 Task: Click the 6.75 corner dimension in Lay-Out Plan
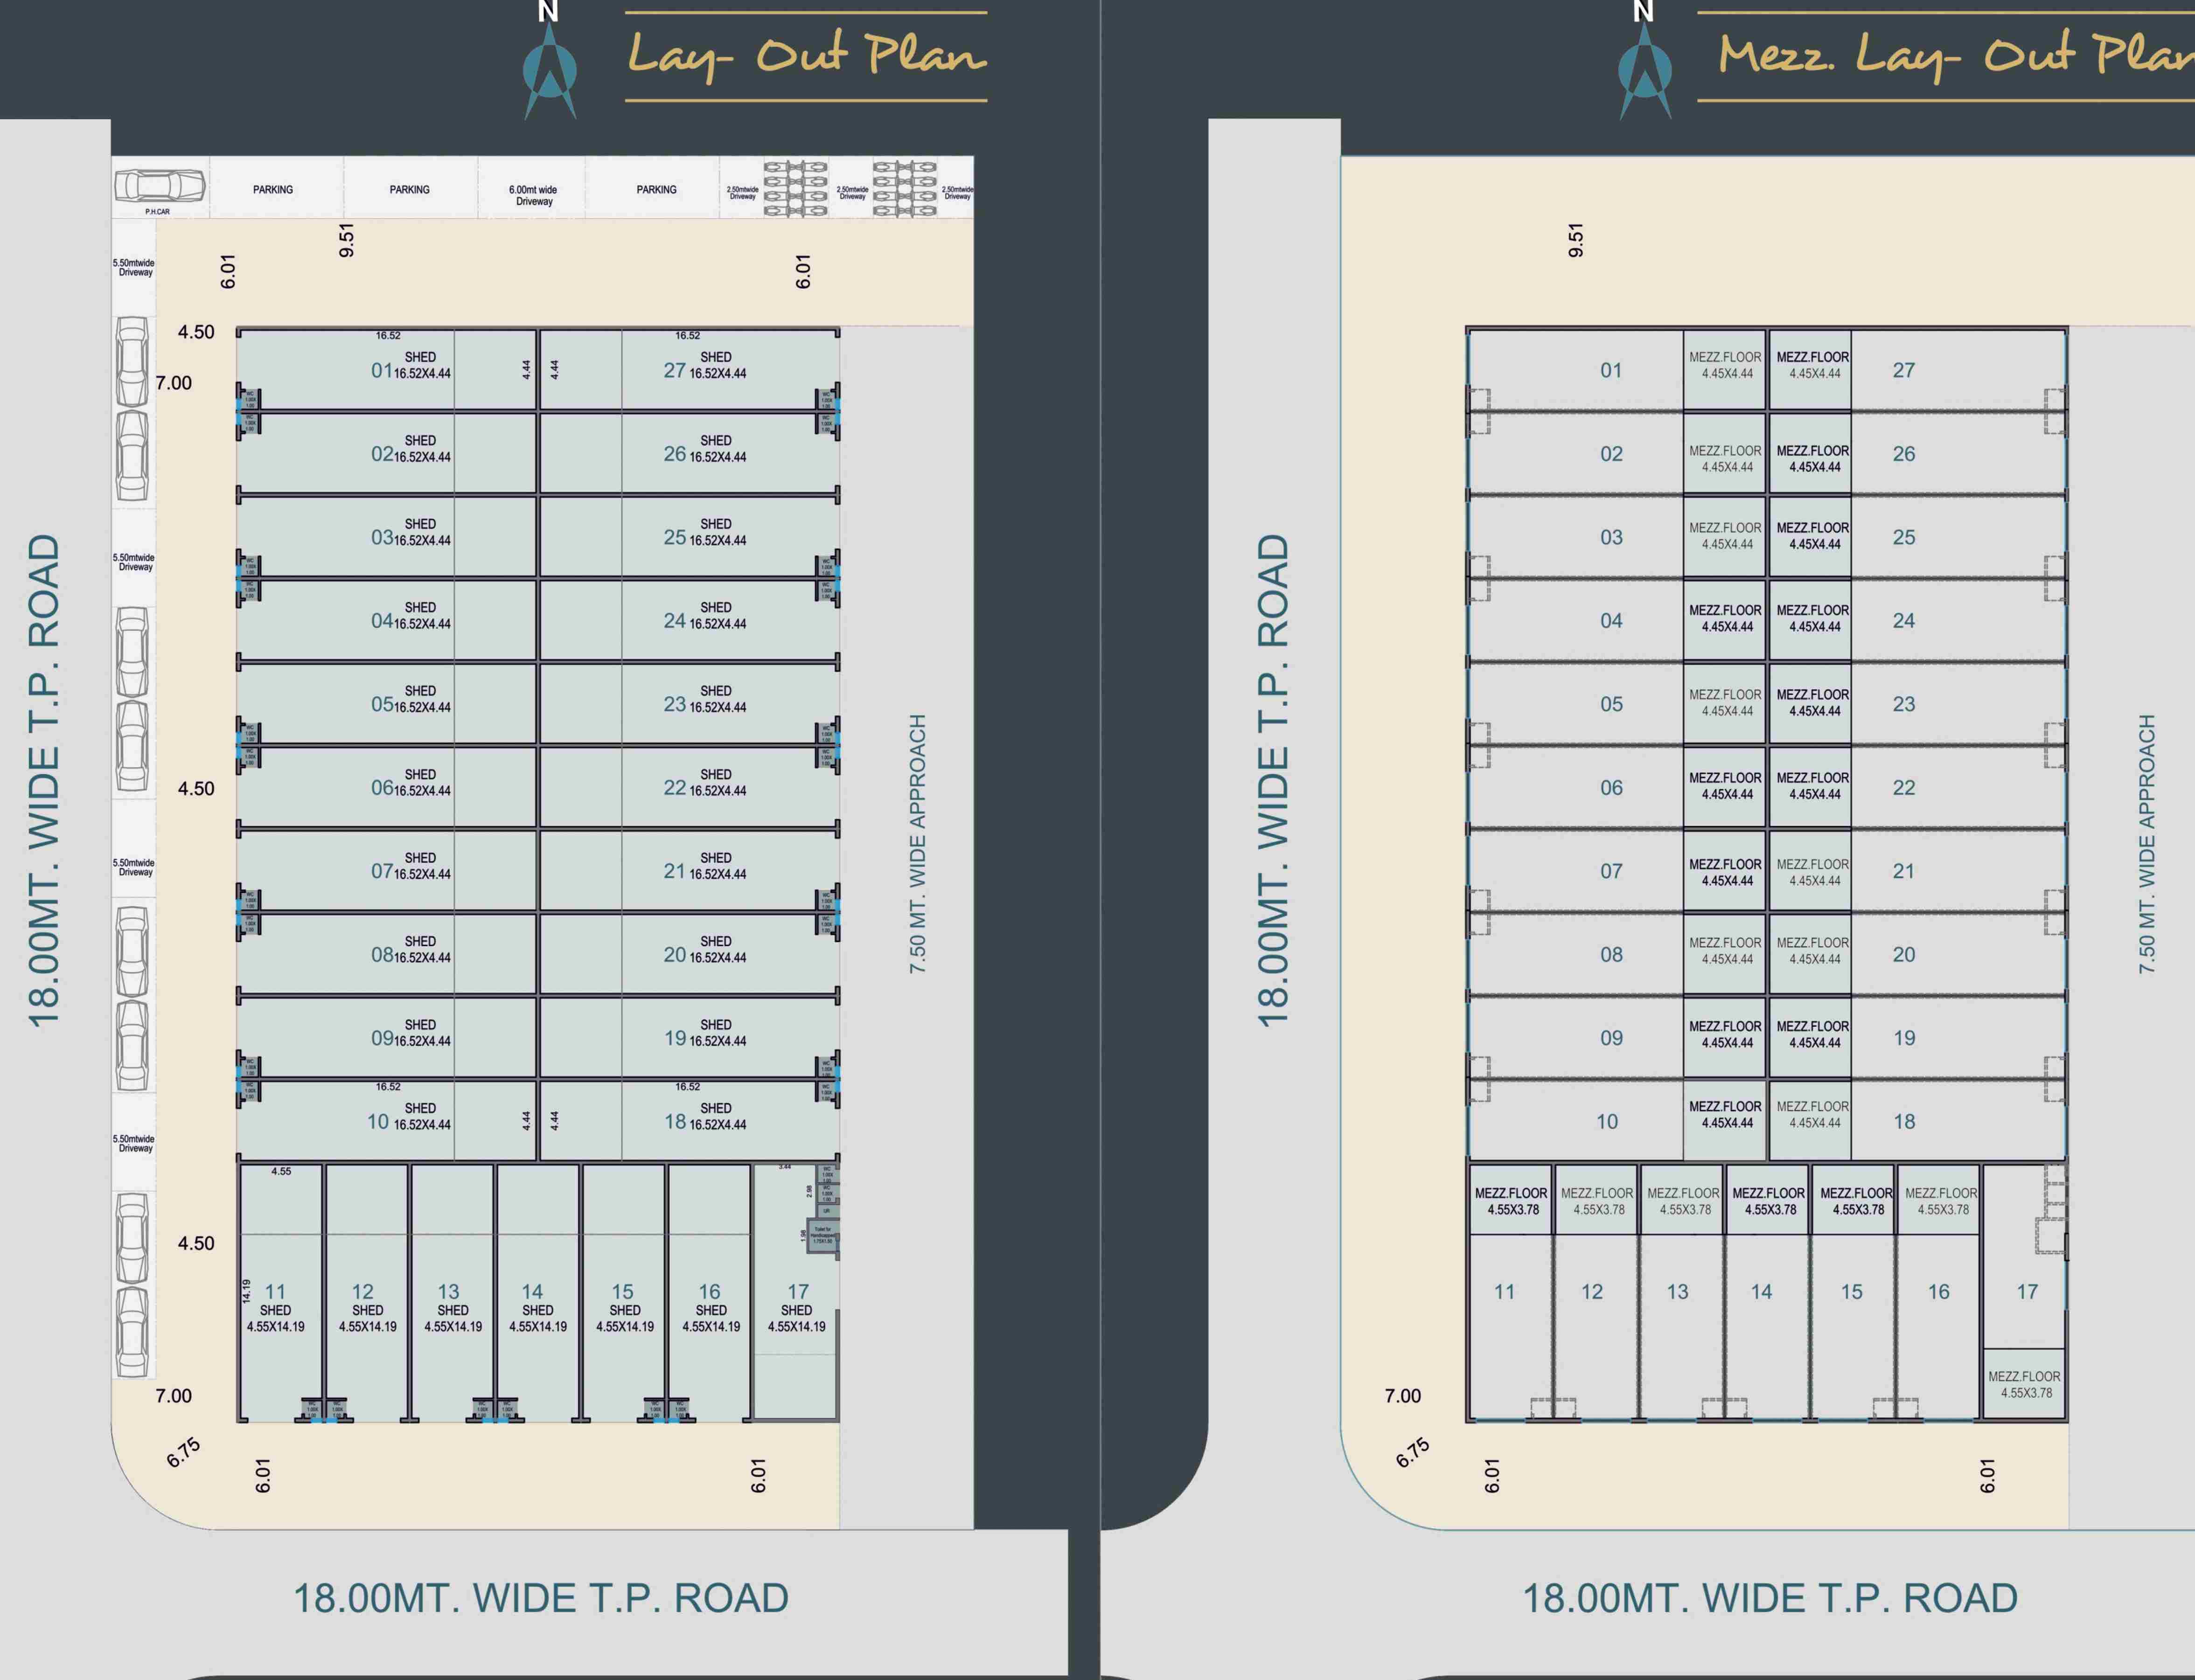[183, 1452]
